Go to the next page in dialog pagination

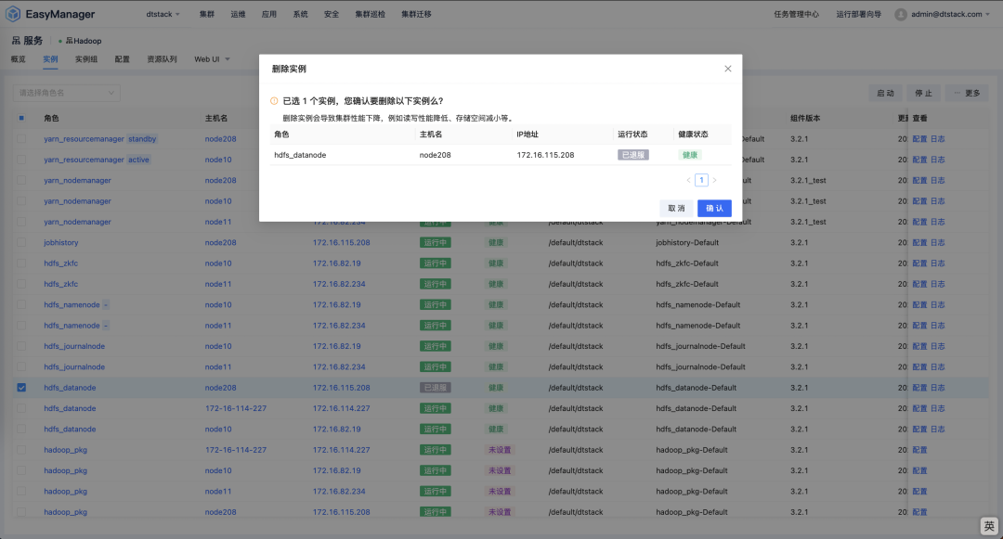[714, 180]
